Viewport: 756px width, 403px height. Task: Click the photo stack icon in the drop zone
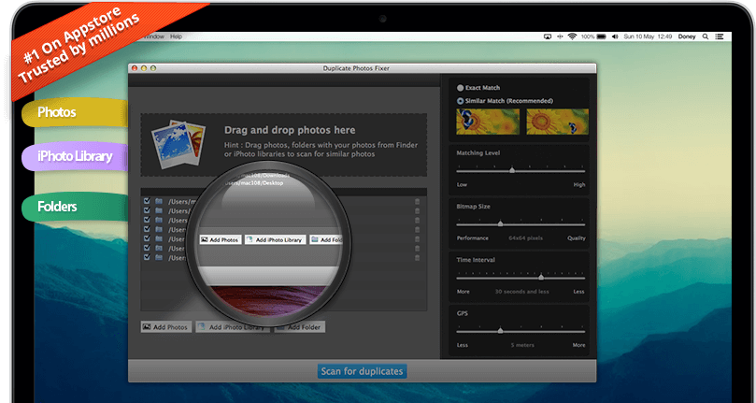coord(178,143)
